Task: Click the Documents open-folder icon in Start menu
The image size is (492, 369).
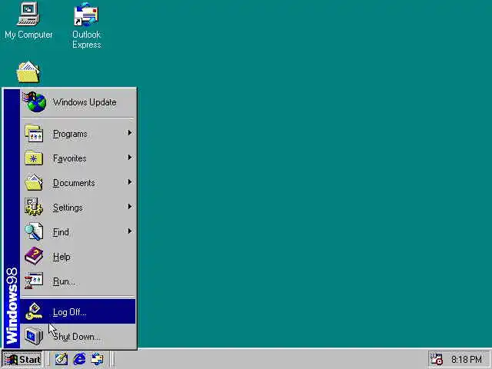Action: click(34, 183)
